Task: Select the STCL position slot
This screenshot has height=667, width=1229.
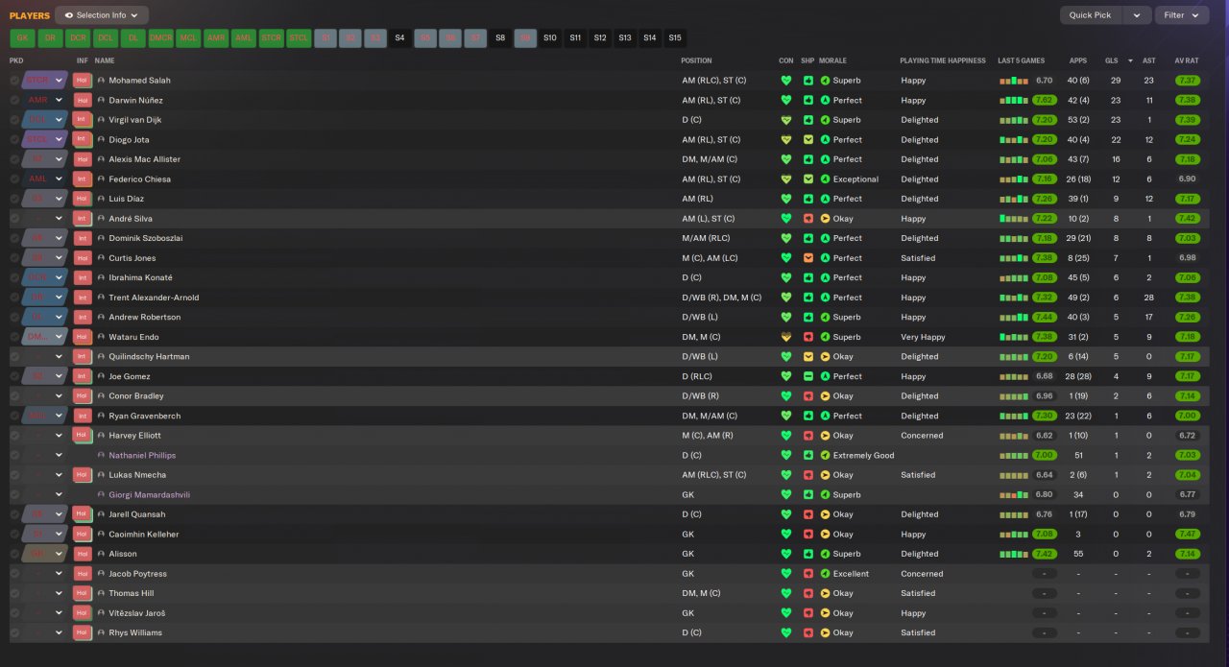Action: click(x=300, y=38)
